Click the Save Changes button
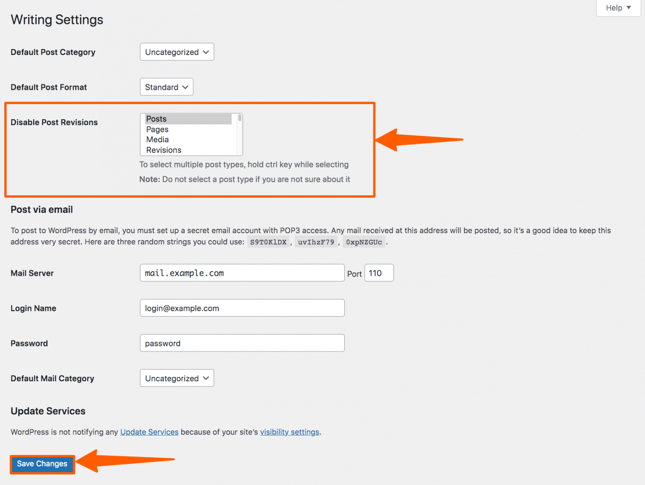The height and width of the screenshot is (485, 645). coord(42,464)
